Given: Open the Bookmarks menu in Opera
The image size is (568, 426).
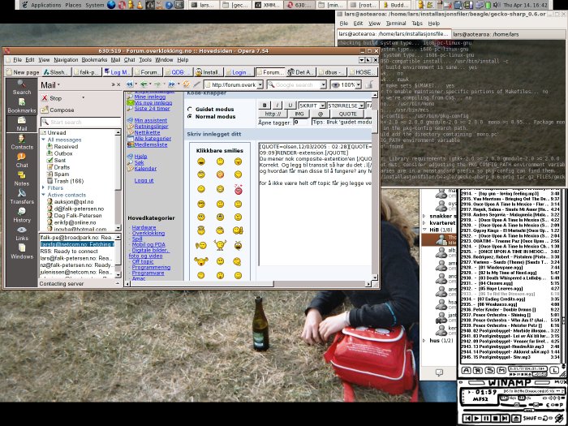Looking at the screenshot, I should point(93,60).
